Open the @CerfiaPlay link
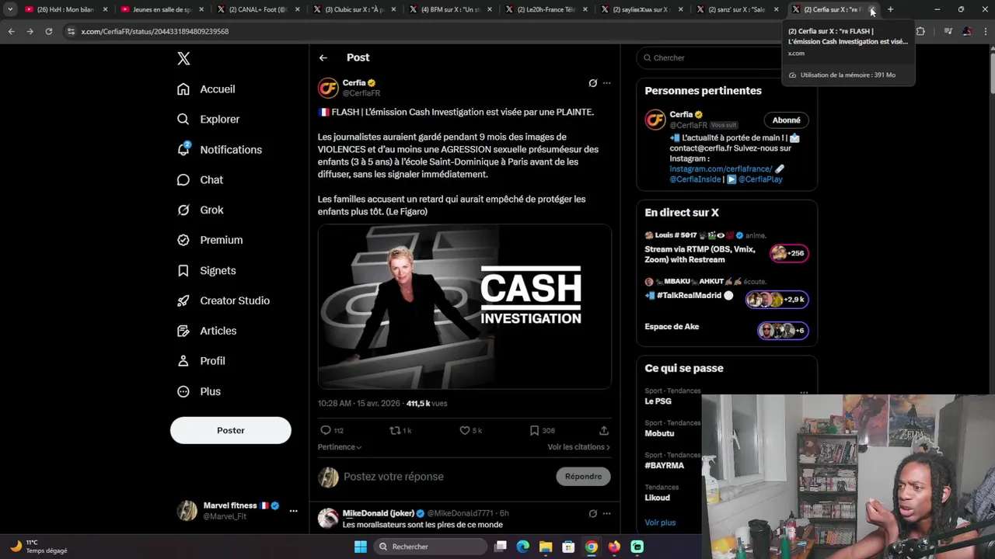Image resolution: width=995 pixels, height=559 pixels. (x=760, y=179)
